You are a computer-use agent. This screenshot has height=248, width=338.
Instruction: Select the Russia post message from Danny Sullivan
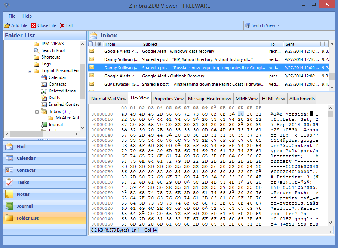pos(209,68)
